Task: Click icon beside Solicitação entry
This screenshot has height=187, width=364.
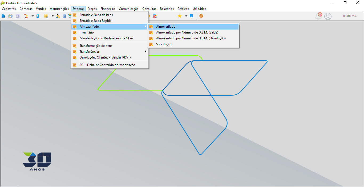Action: coord(151,44)
